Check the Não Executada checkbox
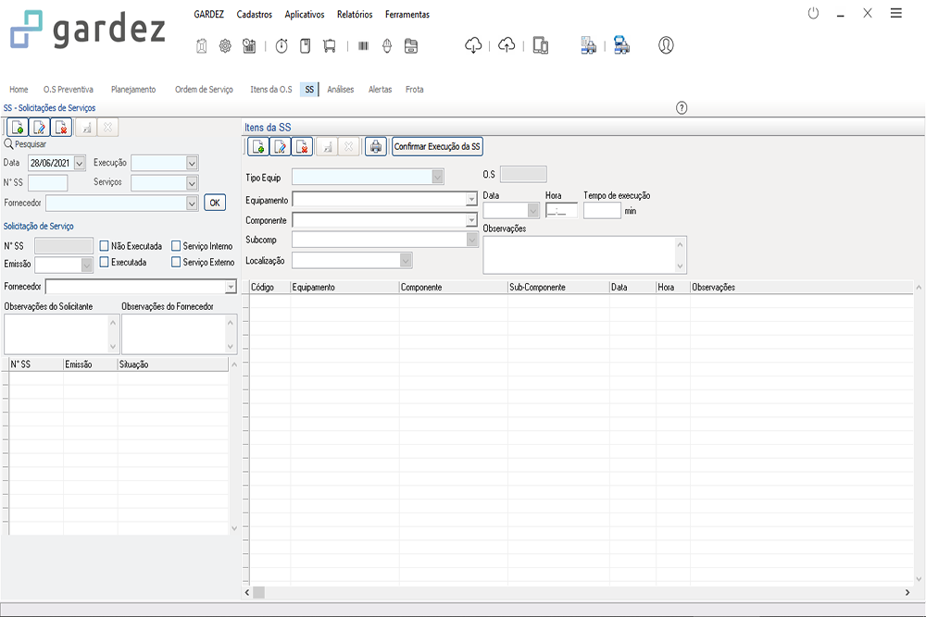The width and height of the screenshot is (926, 617). pos(104,246)
